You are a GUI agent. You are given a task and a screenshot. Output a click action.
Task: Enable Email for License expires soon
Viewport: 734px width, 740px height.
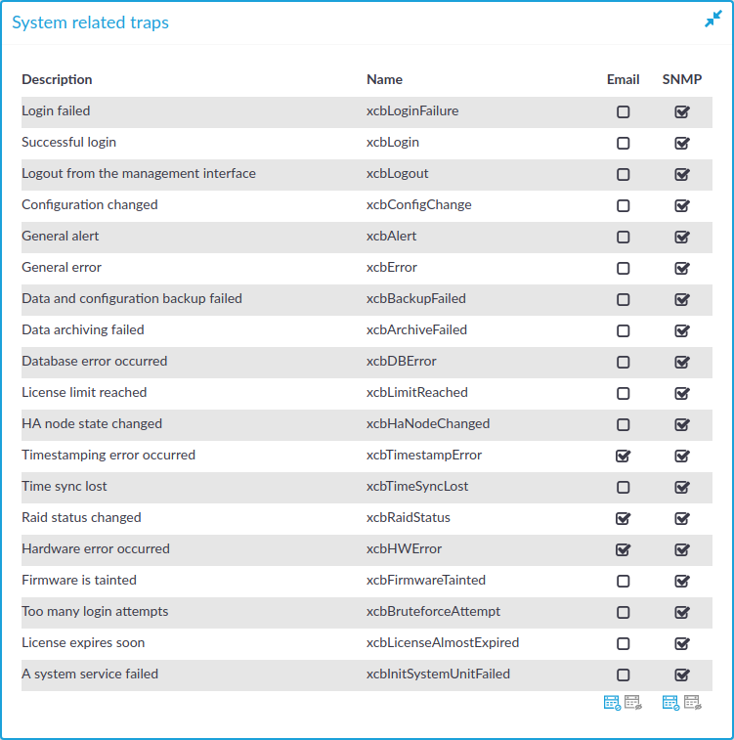coord(624,644)
